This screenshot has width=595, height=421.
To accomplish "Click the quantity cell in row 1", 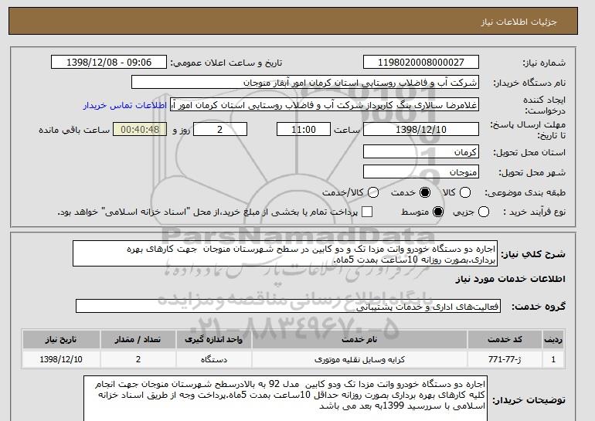I will [x=138, y=359].
